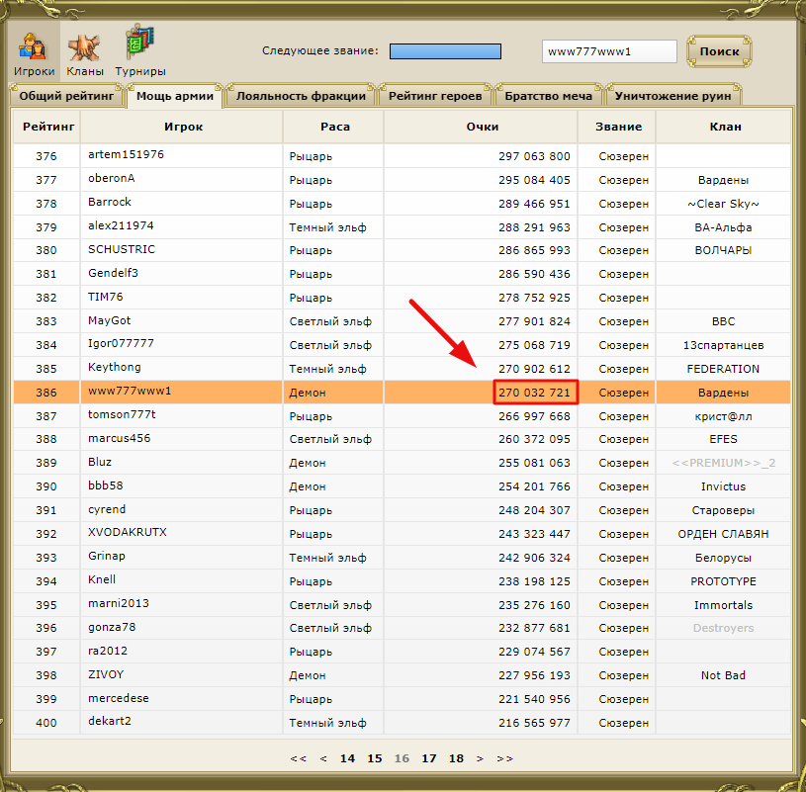Viewport: 806px width, 792px height.
Task: Open the Турниры tournaments icon
Action: pos(139,50)
